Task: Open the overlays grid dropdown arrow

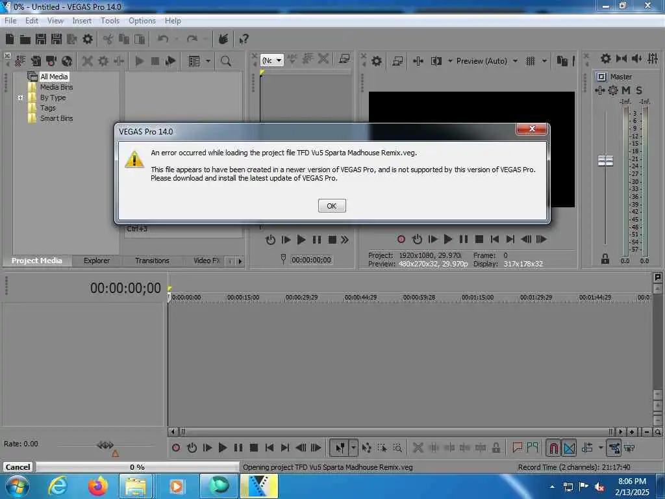Action: [544, 61]
